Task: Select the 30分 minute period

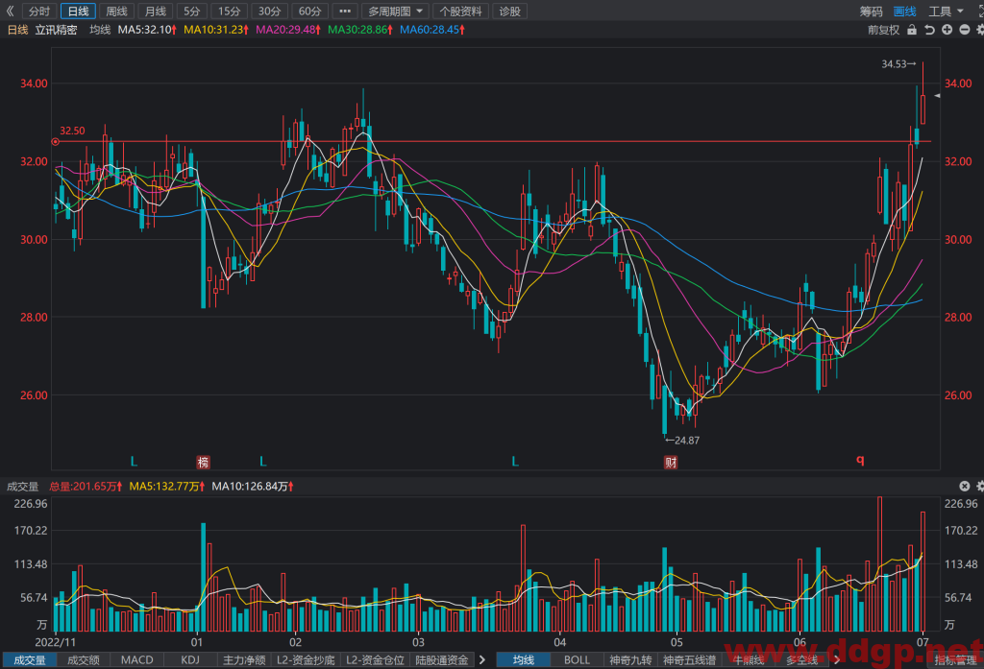Action: (269, 12)
